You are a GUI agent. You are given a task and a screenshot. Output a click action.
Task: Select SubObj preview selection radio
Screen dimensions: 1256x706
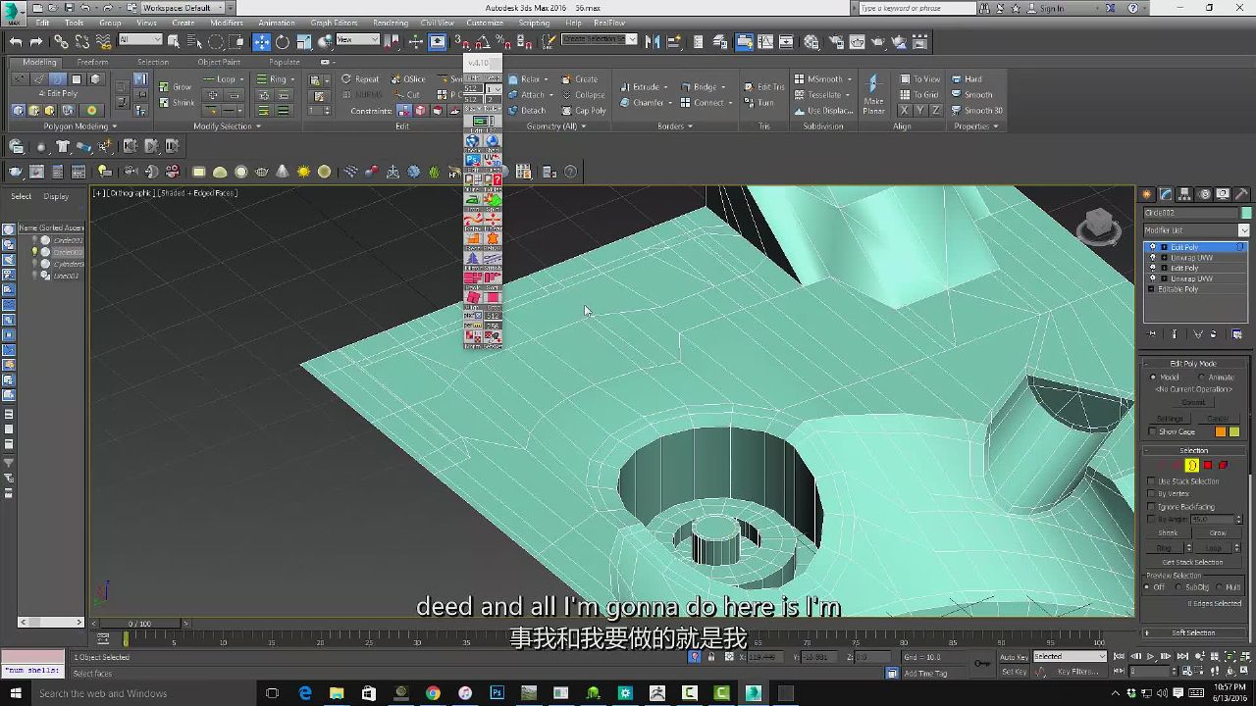(1179, 587)
